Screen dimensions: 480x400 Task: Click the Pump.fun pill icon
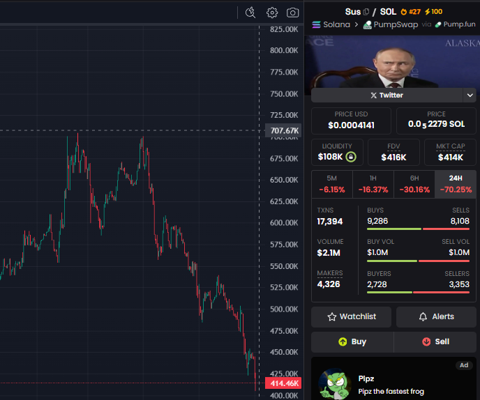pyautogui.click(x=438, y=24)
